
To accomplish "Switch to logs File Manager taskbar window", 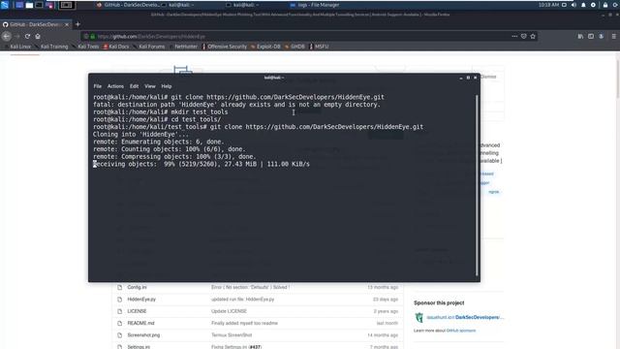I will pos(315,5).
